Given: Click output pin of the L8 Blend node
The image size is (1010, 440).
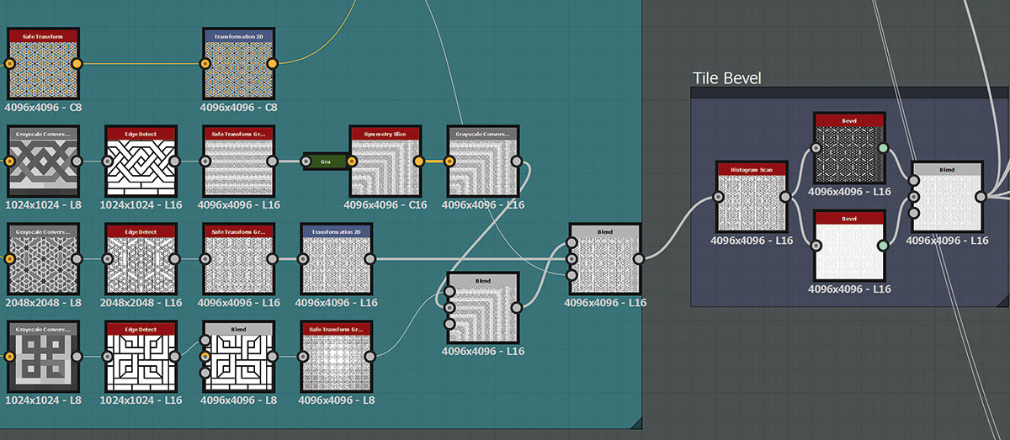Looking at the screenshot, I should tap(273, 357).
